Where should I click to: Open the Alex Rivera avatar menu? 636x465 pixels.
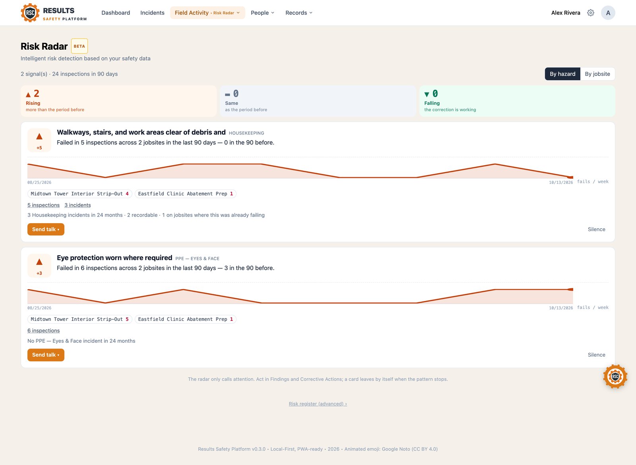tap(608, 13)
